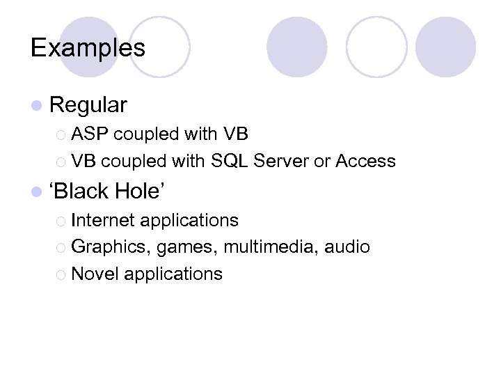Click the 'Internet applications' line
The image size is (501, 376).
tap(154, 221)
